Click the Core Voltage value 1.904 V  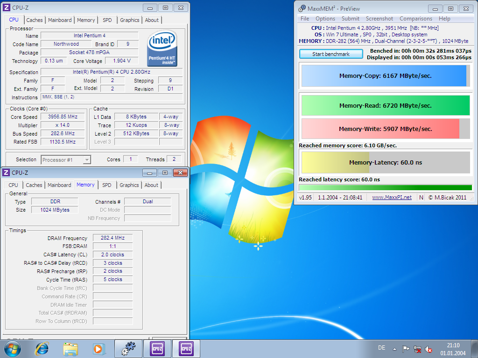tap(122, 61)
